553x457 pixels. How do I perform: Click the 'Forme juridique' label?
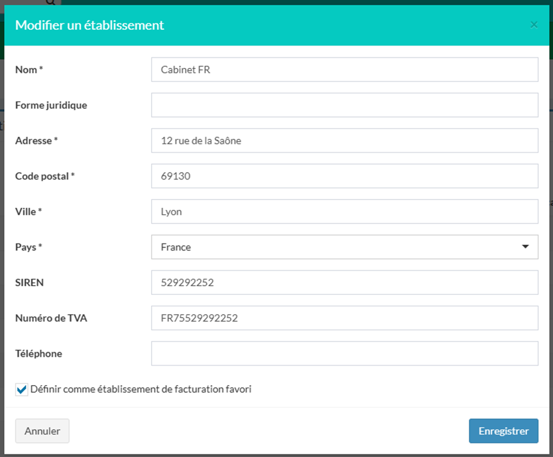pyautogui.click(x=51, y=105)
